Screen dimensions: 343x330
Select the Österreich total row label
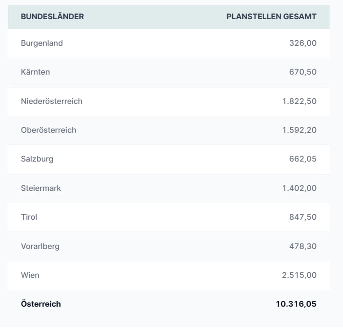(x=41, y=304)
